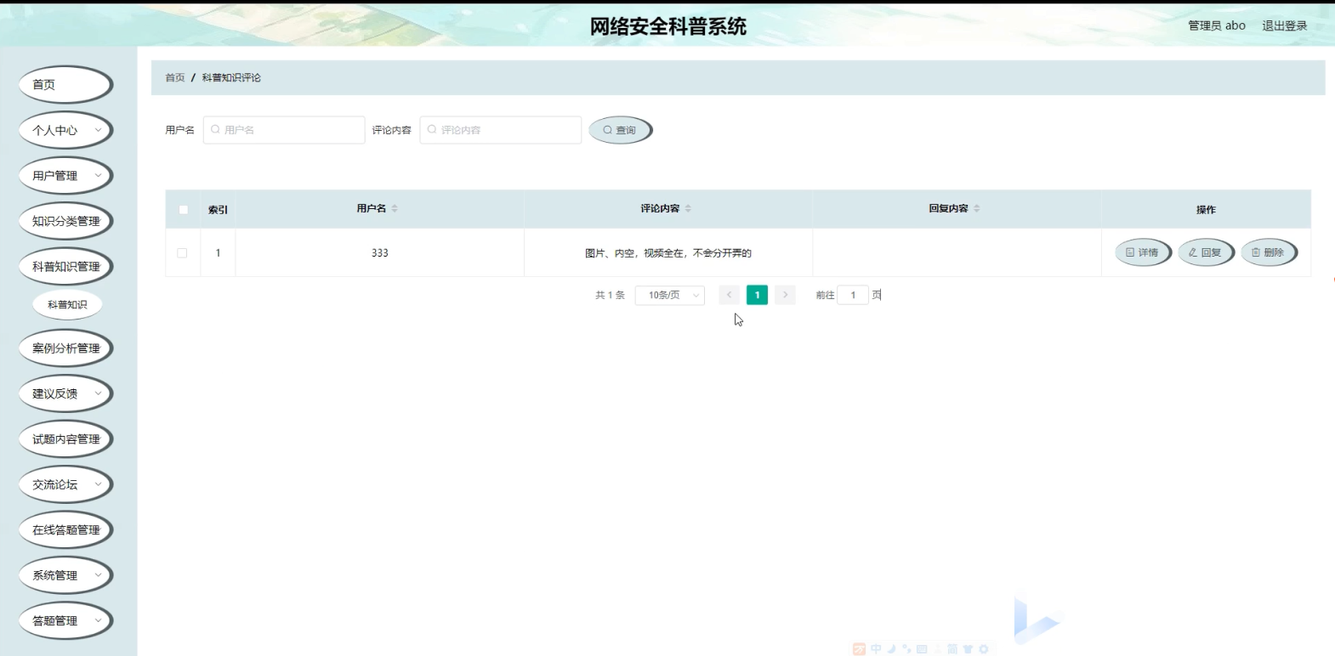The image size is (1335, 656).
Task: Sort by 用户名 column sort icon
Action: pyautogui.click(x=395, y=208)
